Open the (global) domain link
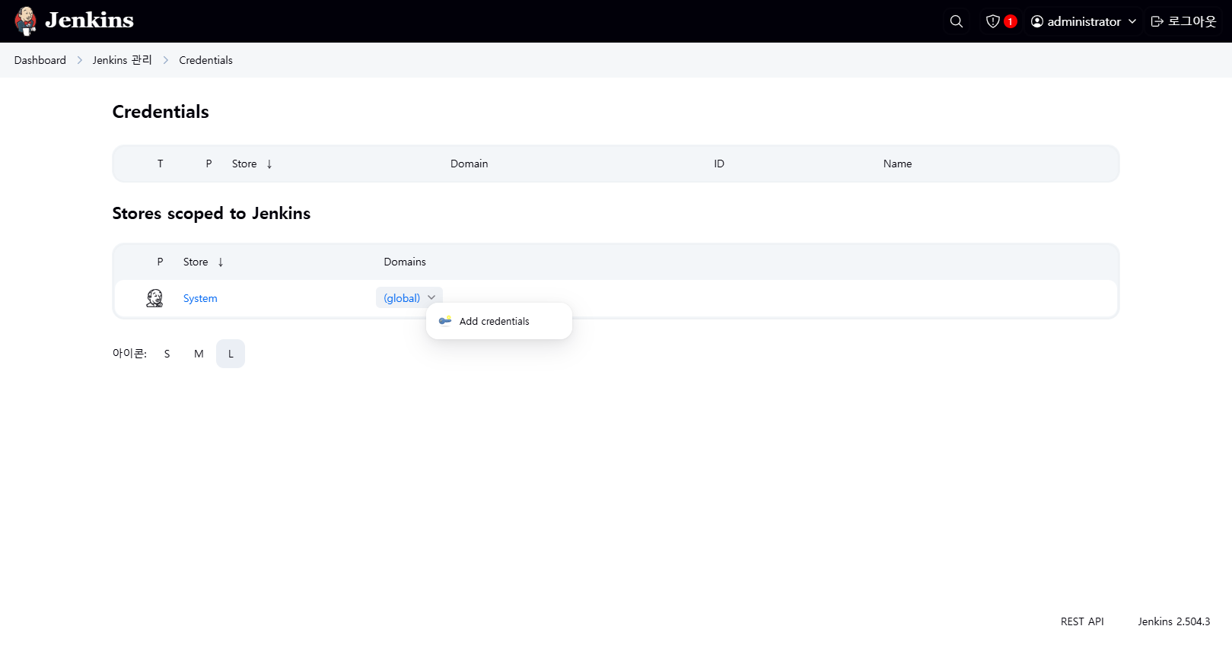The width and height of the screenshot is (1232, 645). (402, 298)
